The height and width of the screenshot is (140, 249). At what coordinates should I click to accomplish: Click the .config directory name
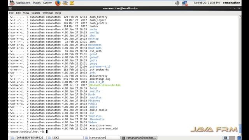point(93,33)
